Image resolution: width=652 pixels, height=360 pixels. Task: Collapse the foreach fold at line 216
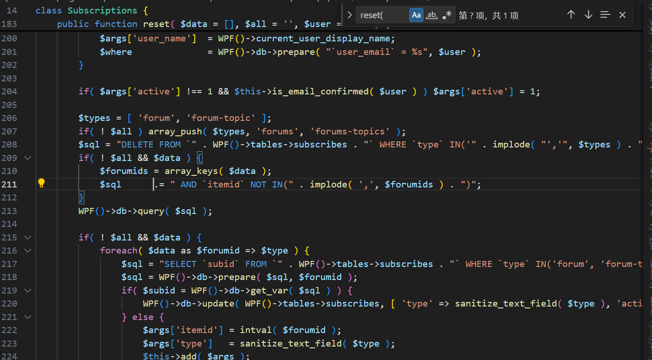coord(27,251)
